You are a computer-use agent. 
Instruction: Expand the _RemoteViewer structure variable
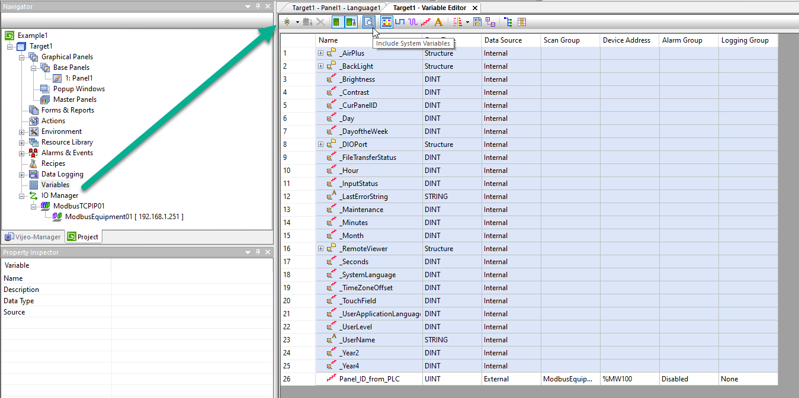click(x=320, y=249)
